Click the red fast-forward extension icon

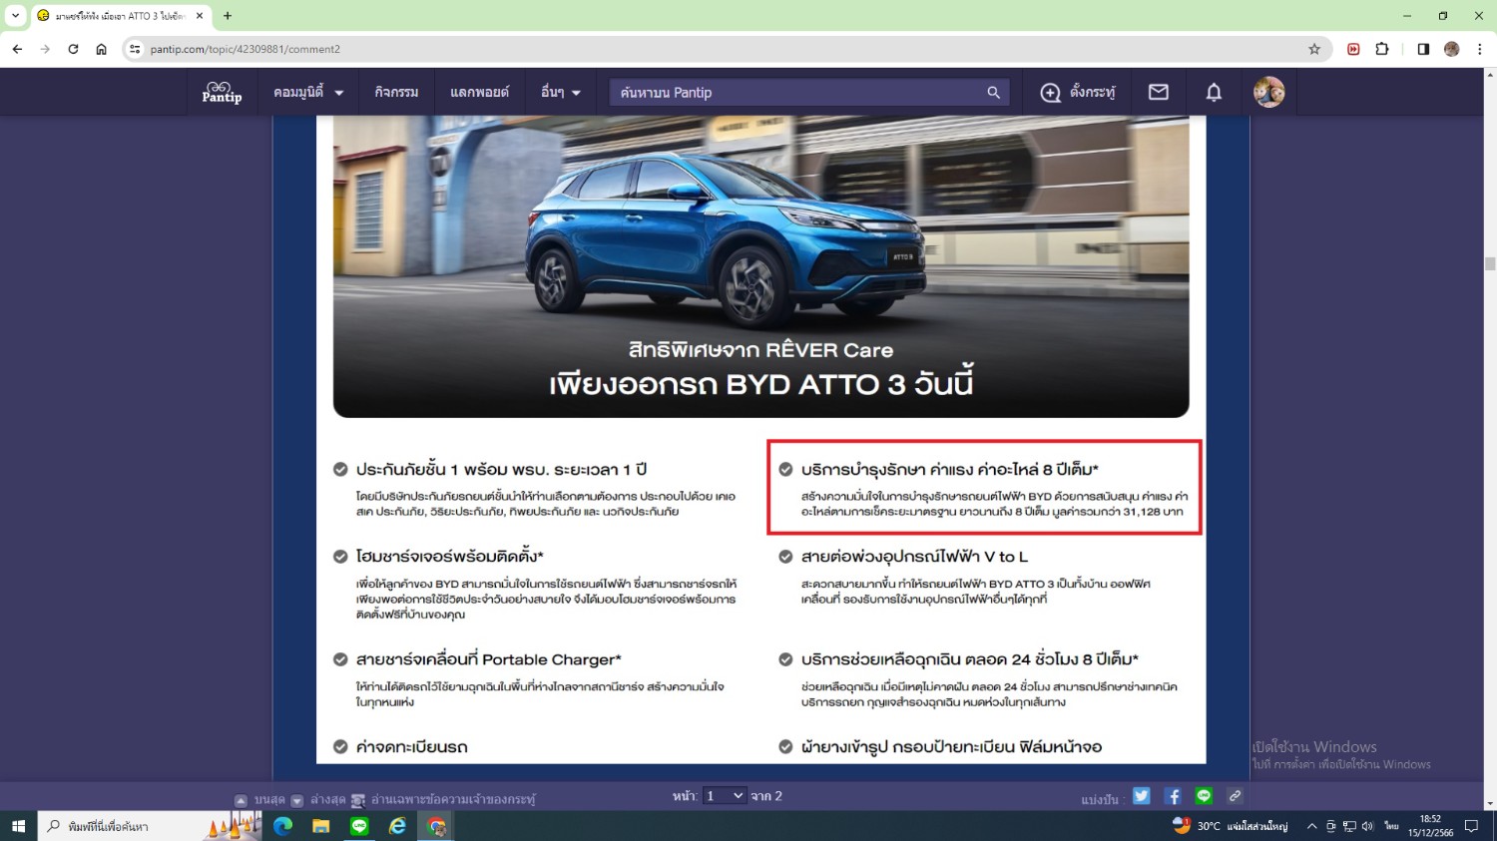click(x=1353, y=49)
